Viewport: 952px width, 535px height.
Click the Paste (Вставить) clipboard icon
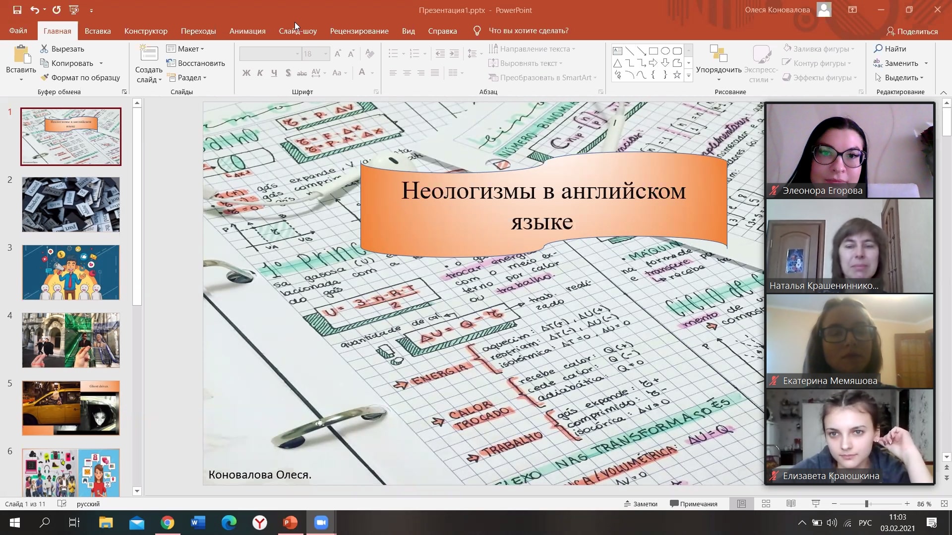click(x=21, y=54)
